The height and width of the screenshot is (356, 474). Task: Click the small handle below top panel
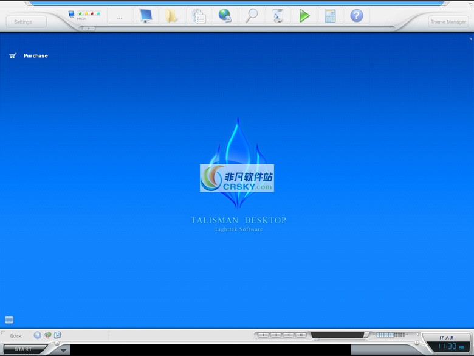pyautogui.click(x=89, y=29)
